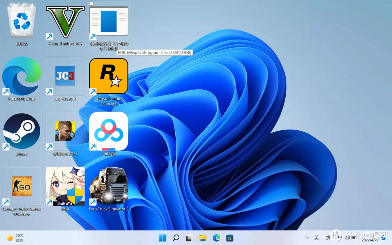Viewport: 392px width, 245px height.
Task: Select the Rockstar Games Launcher shortcut
Action: tap(109, 76)
